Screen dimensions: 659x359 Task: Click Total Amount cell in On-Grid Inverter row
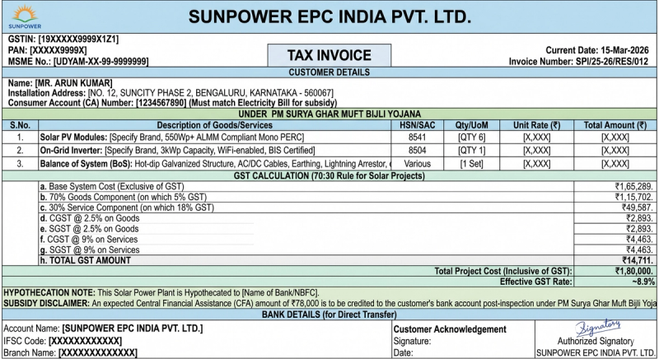click(615, 151)
